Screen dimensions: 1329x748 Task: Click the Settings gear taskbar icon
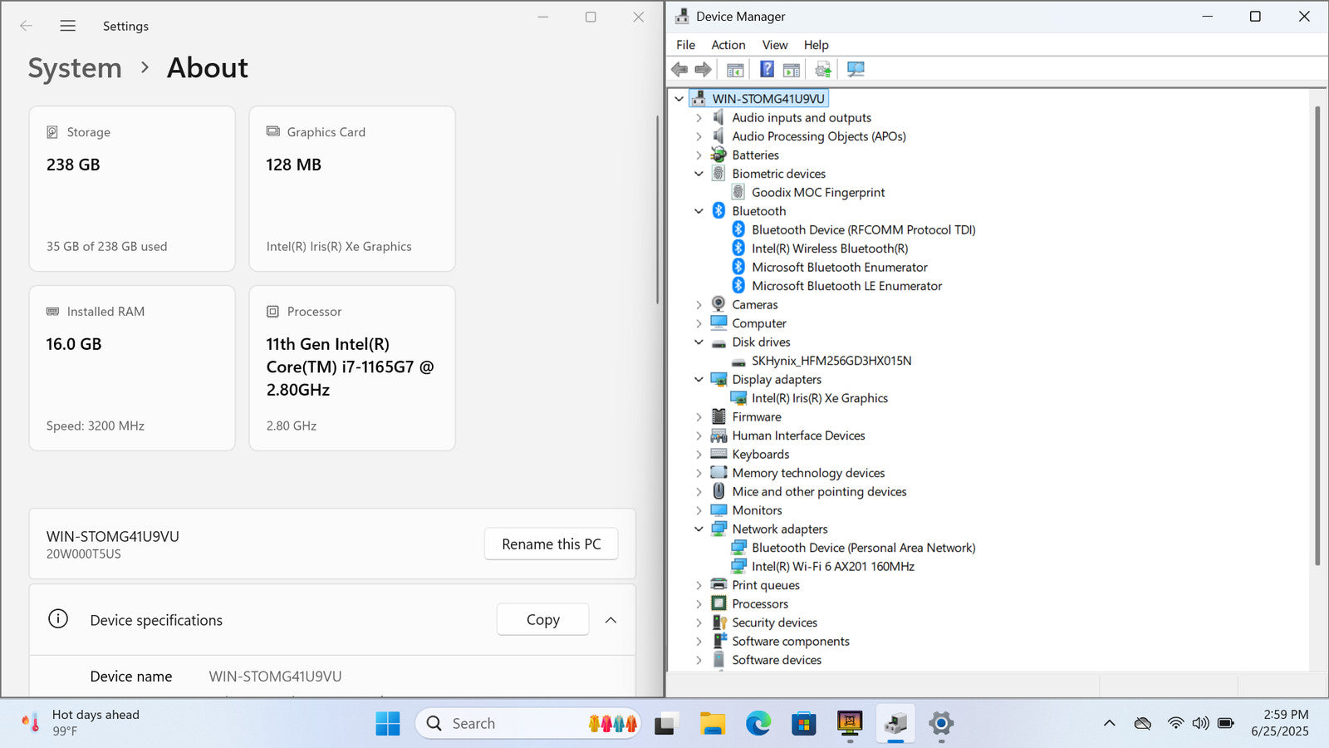point(941,723)
